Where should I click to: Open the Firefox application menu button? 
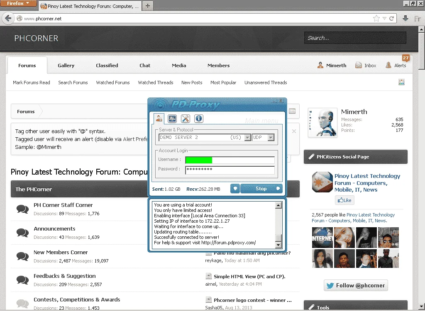18,3
